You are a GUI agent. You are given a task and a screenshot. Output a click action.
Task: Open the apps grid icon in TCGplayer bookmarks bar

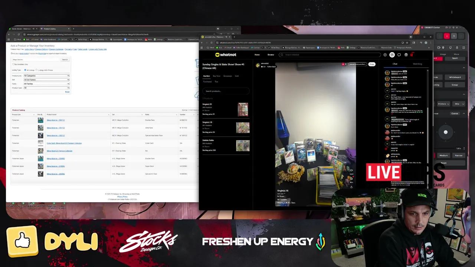pos(9,39)
